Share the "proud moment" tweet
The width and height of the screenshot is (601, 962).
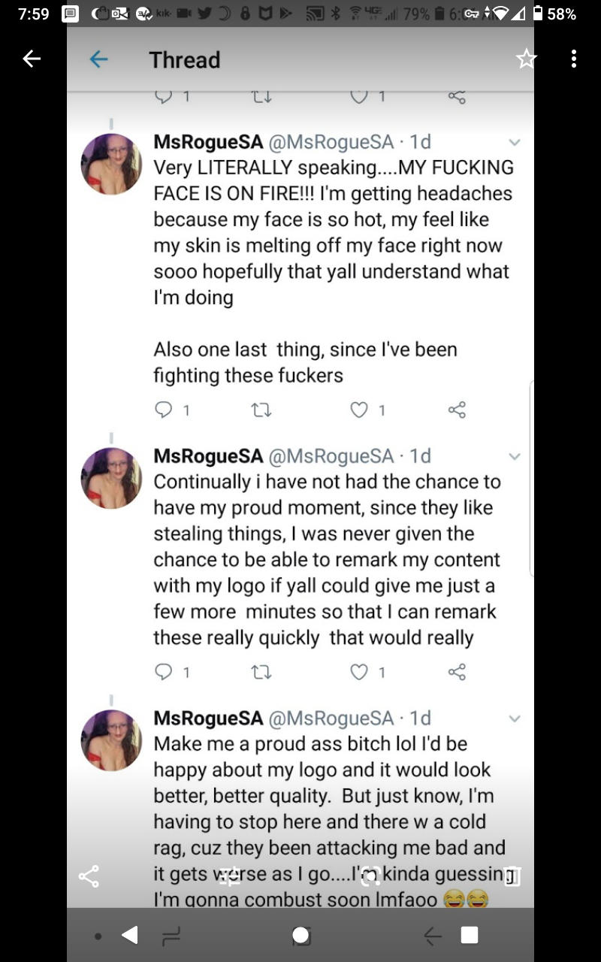click(x=457, y=672)
